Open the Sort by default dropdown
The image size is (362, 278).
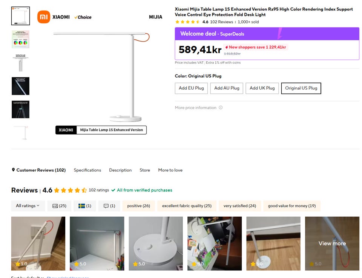[x=26, y=277]
